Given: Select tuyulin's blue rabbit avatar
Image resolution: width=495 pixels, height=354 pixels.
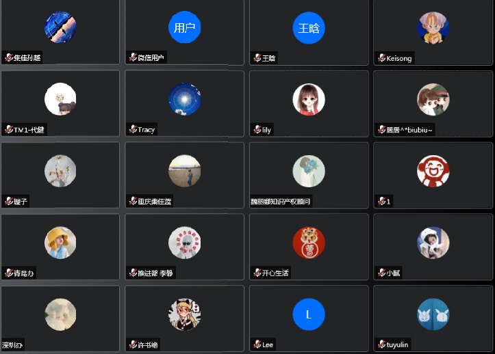Looking at the screenshot, I should [433, 314].
